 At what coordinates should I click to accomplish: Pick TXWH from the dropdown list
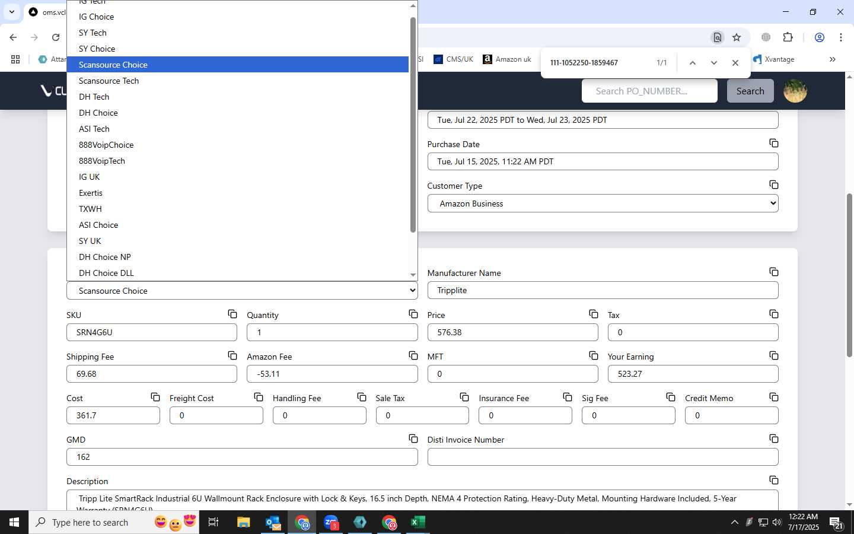click(238, 209)
